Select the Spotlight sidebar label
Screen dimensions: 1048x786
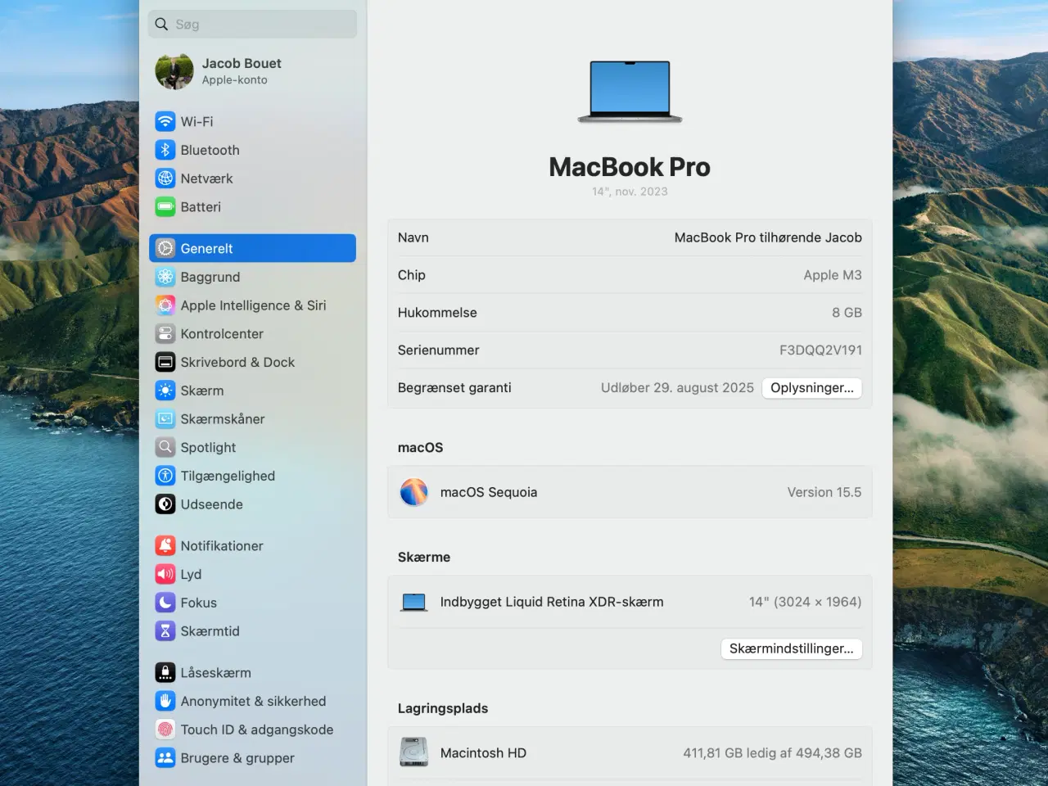tap(208, 448)
